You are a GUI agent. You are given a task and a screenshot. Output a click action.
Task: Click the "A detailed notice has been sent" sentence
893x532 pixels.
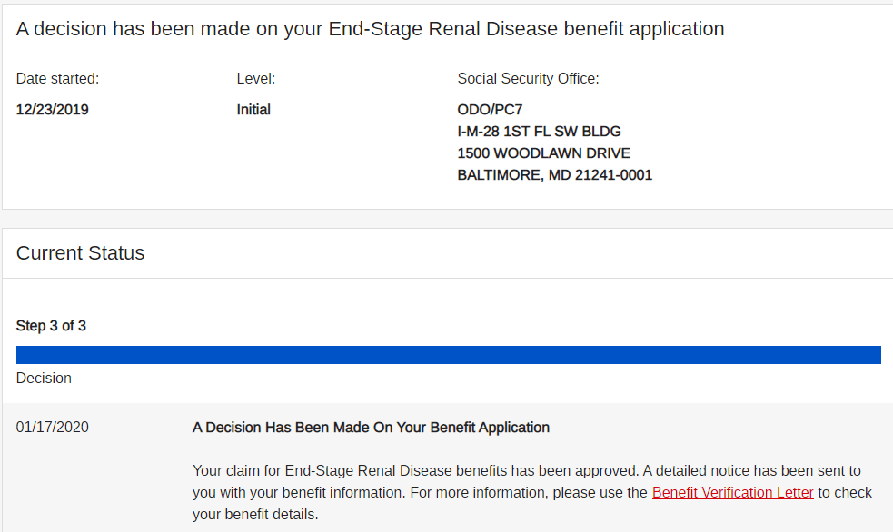(752, 470)
